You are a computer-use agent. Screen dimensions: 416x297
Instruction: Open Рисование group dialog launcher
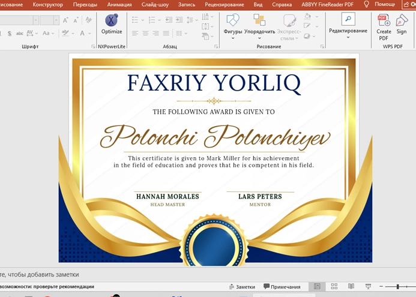[x=322, y=46]
